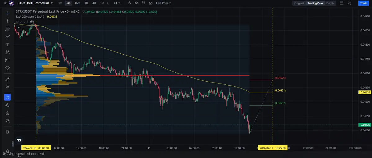372x158 pixels.
Task: Open the candlestick chart type menu
Action: [x=117, y=3]
